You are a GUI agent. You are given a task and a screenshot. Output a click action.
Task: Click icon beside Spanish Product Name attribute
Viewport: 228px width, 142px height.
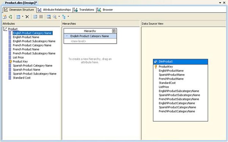tap(10, 70)
